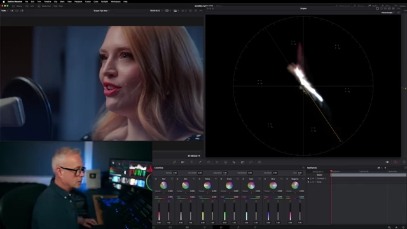
Task: Open the Workspace menu
Action: pos(116,1)
